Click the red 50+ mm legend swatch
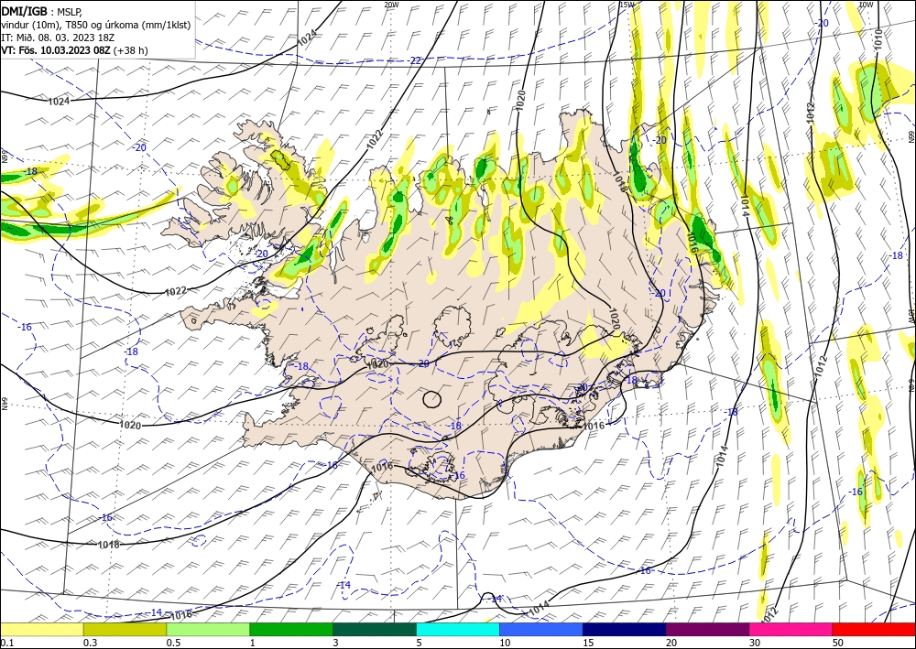 click(874, 629)
